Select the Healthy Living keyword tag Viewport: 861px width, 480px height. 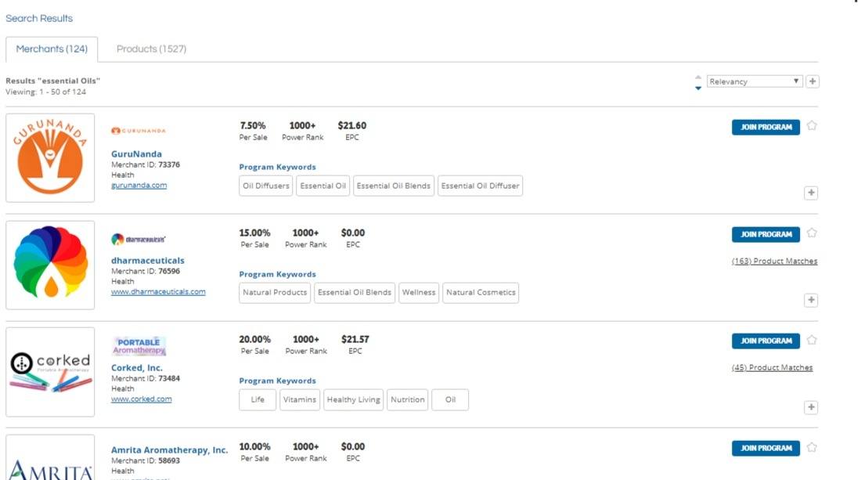(x=353, y=399)
